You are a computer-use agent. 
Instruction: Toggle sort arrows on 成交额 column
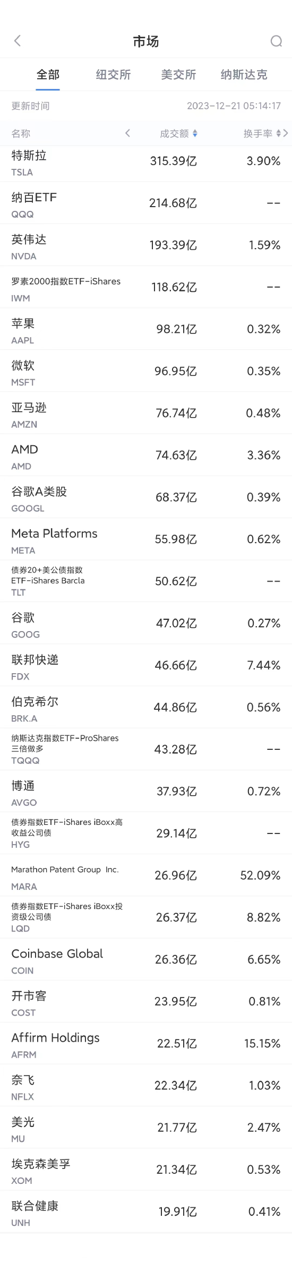click(x=195, y=134)
